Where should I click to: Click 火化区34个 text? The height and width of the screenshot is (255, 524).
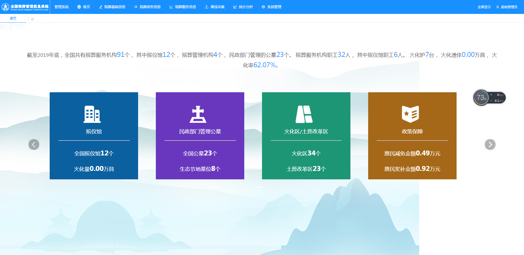click(306, 153)
